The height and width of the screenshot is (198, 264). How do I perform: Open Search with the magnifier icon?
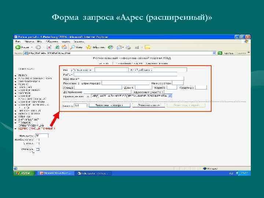pyautogui.click(x=73, y=47)
